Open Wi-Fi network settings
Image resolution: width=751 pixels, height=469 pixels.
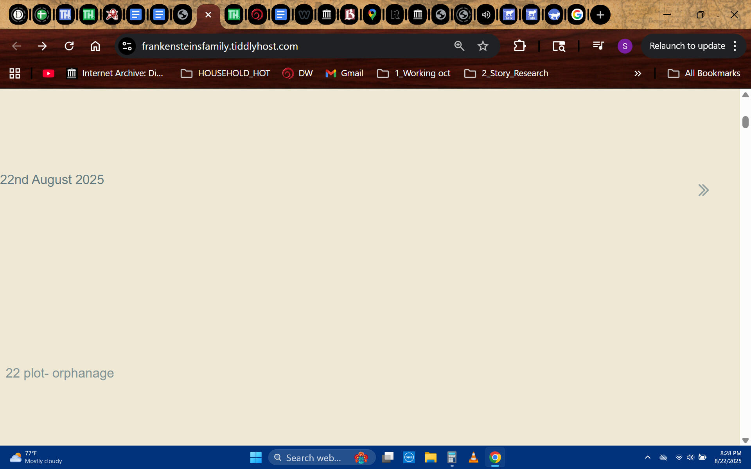click(x=679, y=457)
